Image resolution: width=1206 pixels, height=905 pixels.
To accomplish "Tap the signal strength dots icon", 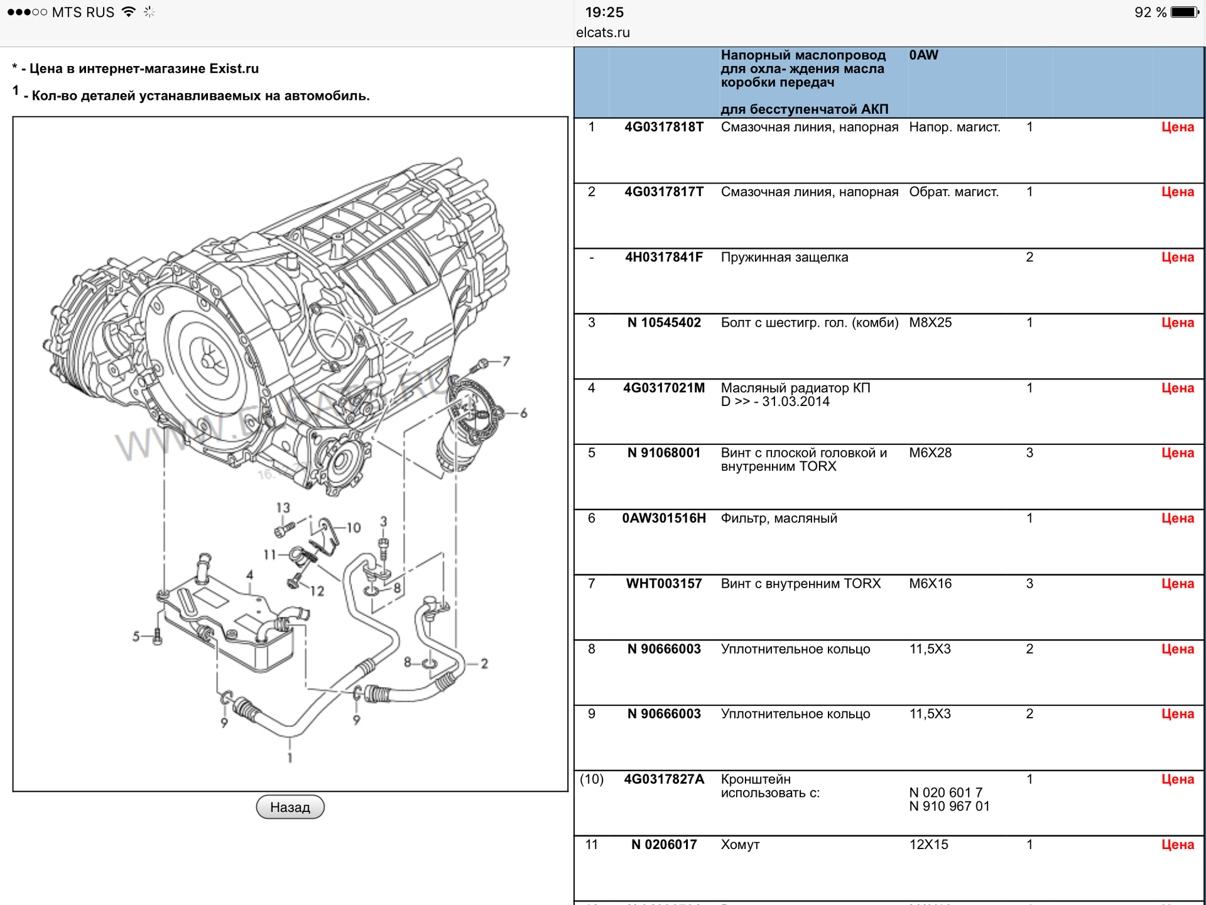I will tap(27, 12).
